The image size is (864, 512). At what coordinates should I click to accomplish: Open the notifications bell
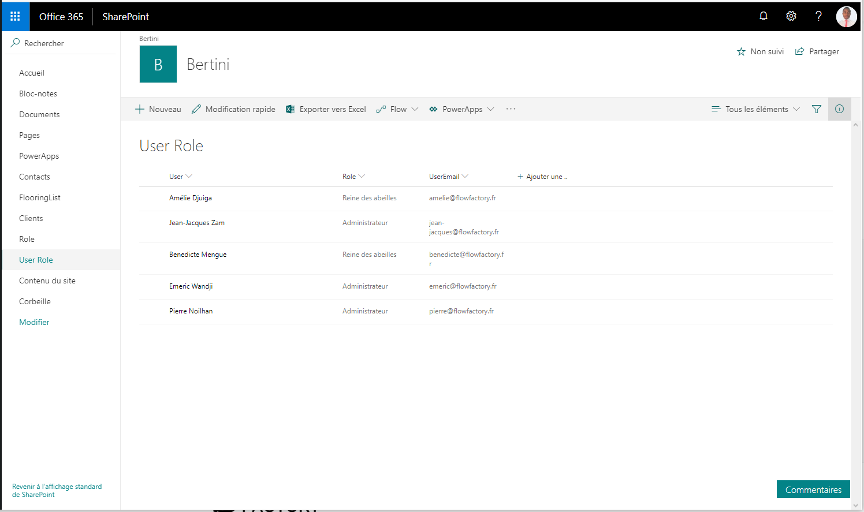[763, 16]
